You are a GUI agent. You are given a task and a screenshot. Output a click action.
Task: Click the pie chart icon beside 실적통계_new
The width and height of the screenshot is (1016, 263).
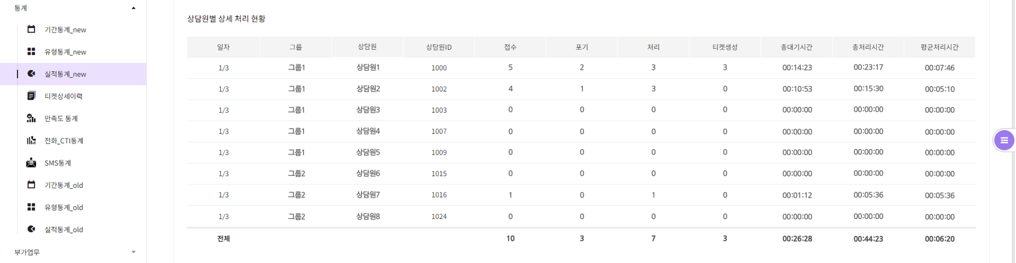pos(31,74)
